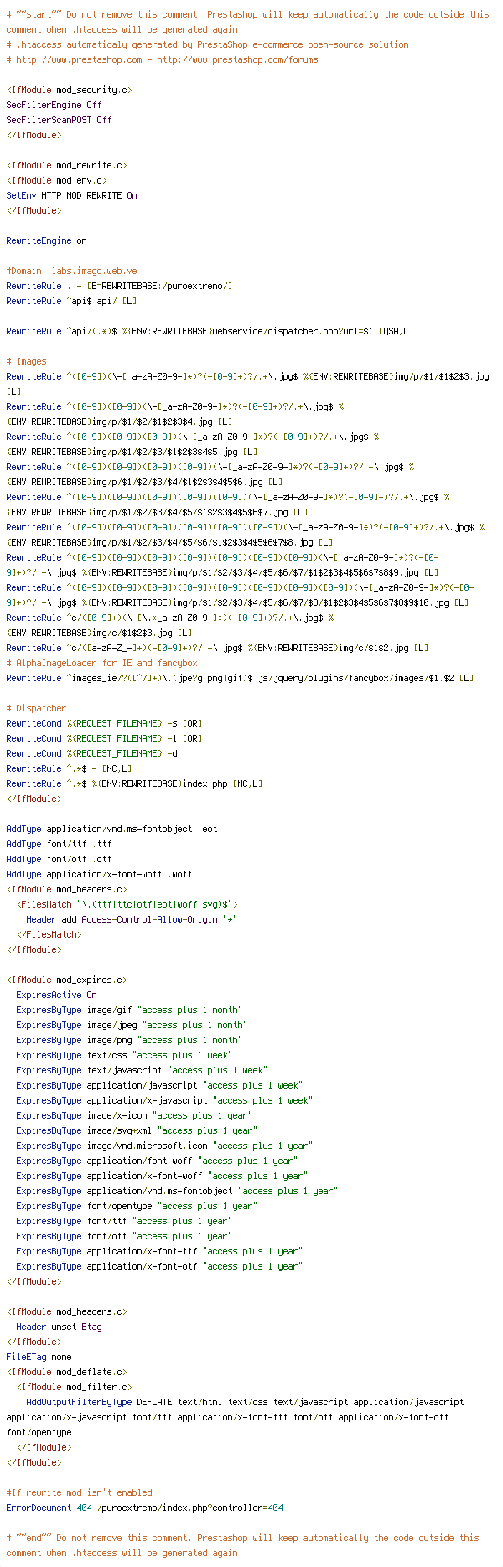Click the 'ExpiresByType image/vnd.microsoft.icon' line
The height and width of the screenshot is (1567, 503).
167,1146
